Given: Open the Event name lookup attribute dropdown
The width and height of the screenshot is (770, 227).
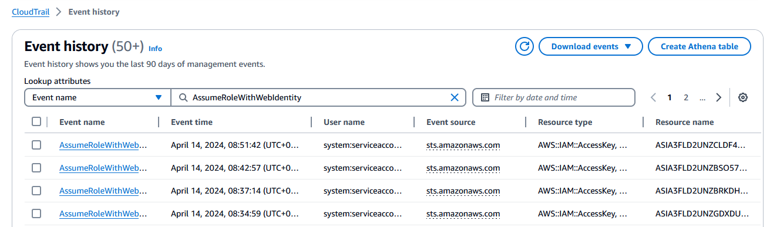Looking at the screenshot, I should 97,97.
